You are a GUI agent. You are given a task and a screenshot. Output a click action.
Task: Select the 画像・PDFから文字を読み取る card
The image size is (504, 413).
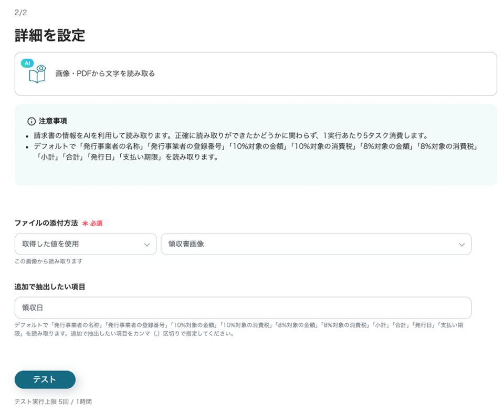(255, 74)
